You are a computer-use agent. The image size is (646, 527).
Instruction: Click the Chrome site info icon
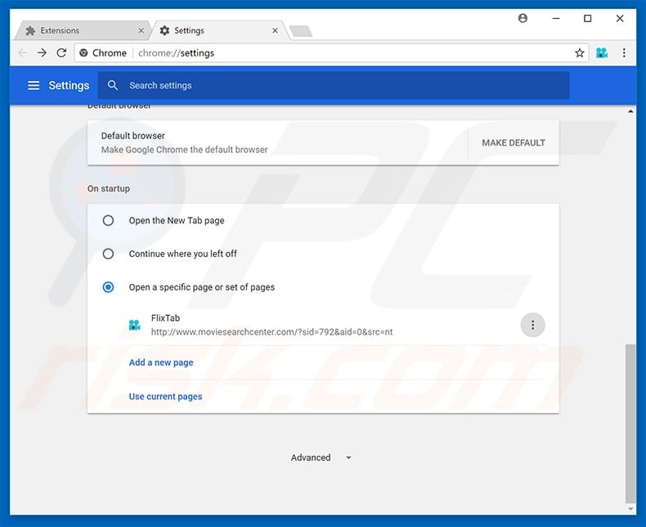tap(83, 53)
